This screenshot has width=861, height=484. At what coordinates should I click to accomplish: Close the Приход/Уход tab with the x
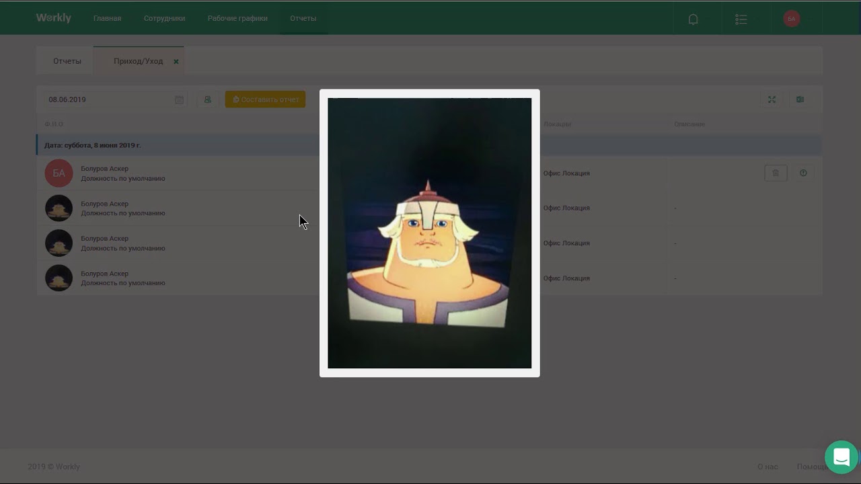176,61
